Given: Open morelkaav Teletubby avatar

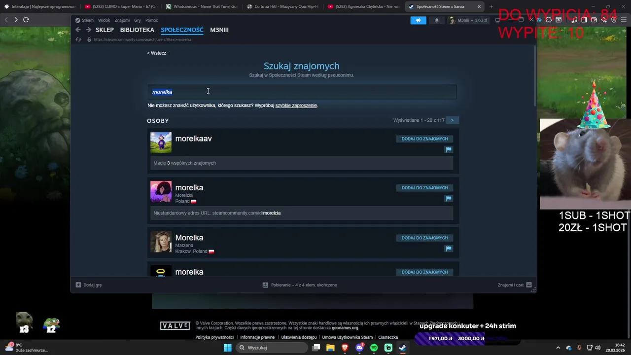Looking at the screenshot, I should coord(161,142).
